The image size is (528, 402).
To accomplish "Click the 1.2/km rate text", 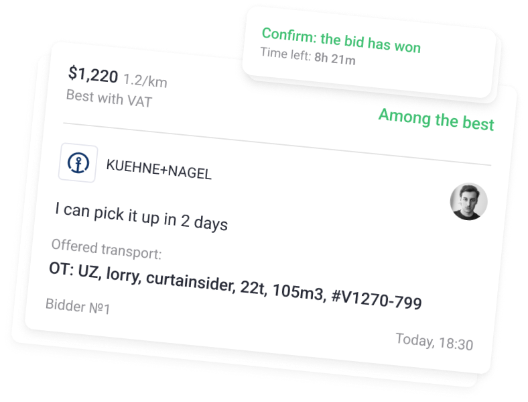I will [145, 82].
